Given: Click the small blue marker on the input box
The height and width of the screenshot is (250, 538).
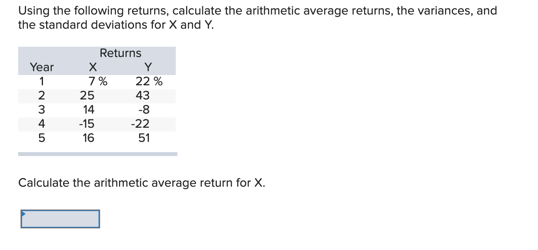Looking at the screenshot, I should [x=23, y=213].
